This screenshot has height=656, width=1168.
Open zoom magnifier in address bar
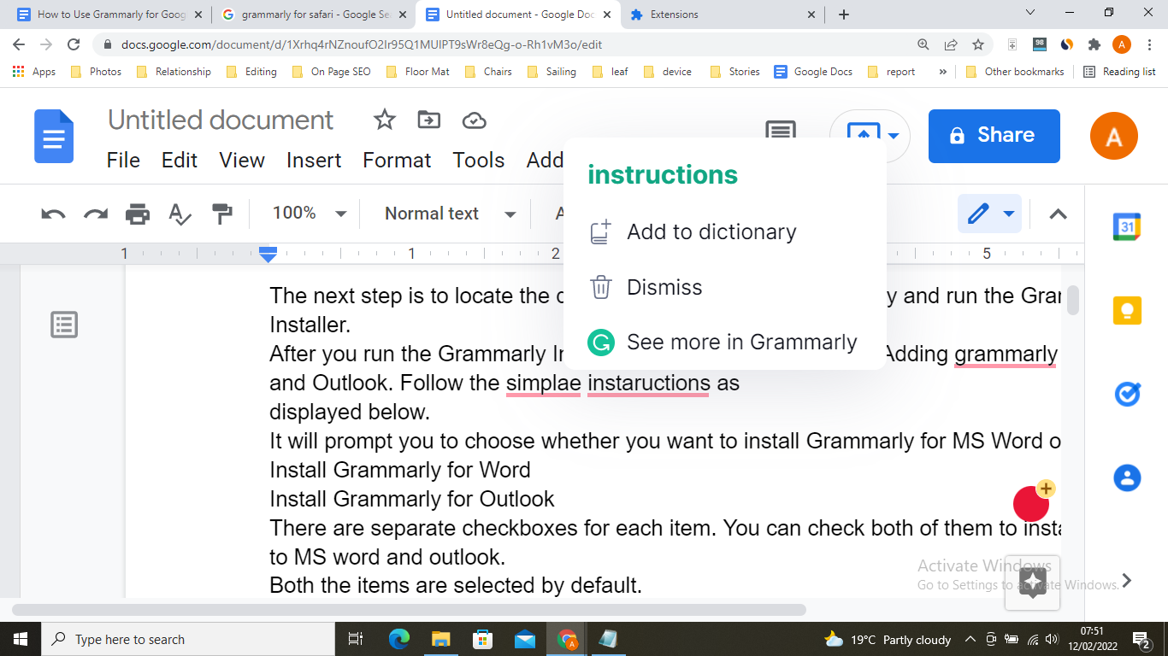point(923,44)
